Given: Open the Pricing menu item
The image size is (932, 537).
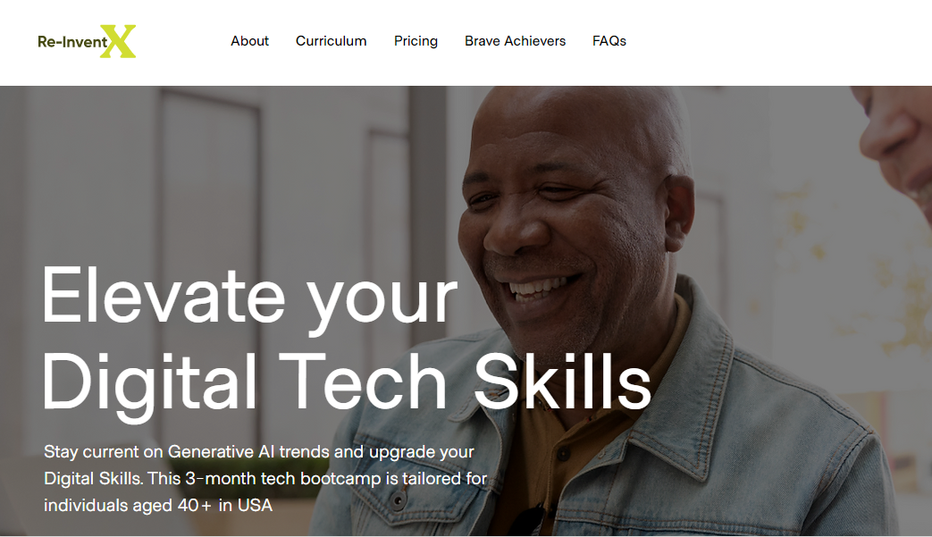Looking at the screenshot, I should pyautogui.click(x=416, y=41).
